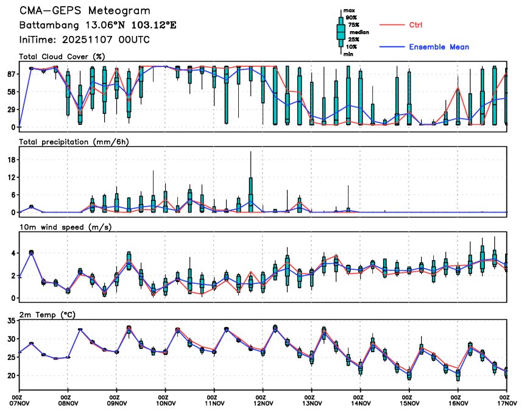
Task: Click the 00Z 17NOV time axis label
Action: point(508,400)
